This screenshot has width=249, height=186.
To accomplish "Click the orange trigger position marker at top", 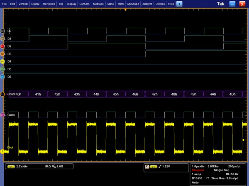I will pyautogui.click(x=125, y=10).
